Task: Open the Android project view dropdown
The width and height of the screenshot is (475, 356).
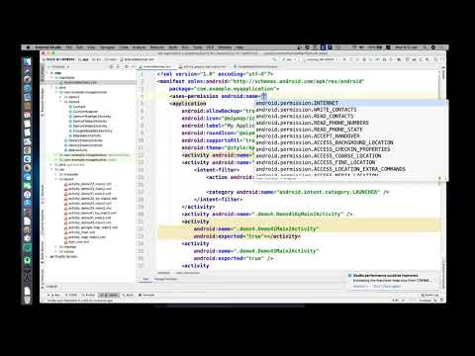Action: 59,66
